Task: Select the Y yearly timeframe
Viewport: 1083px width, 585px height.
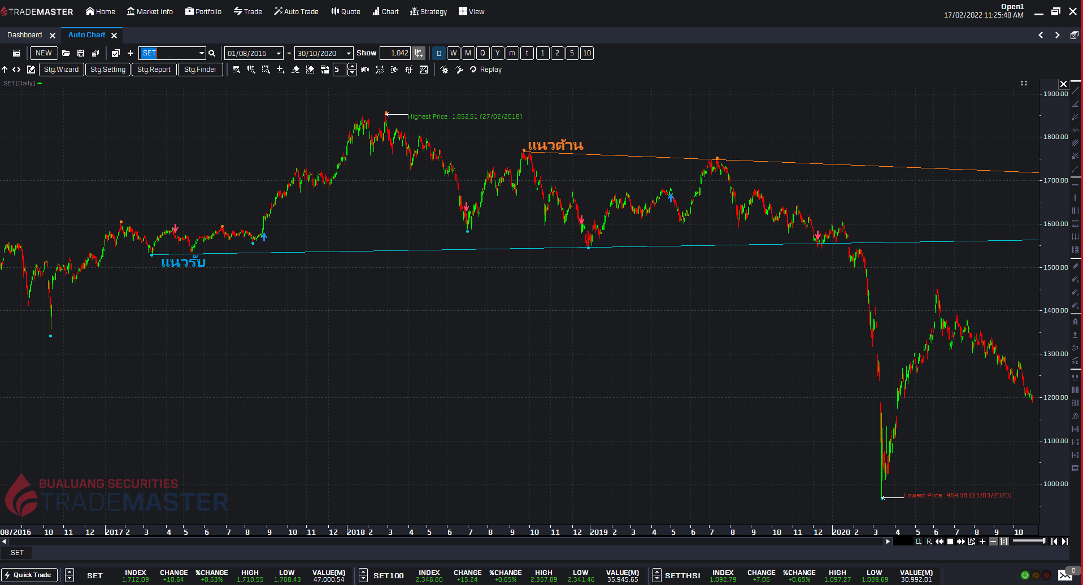Action: pyautogui.click(x=498, y=53)
